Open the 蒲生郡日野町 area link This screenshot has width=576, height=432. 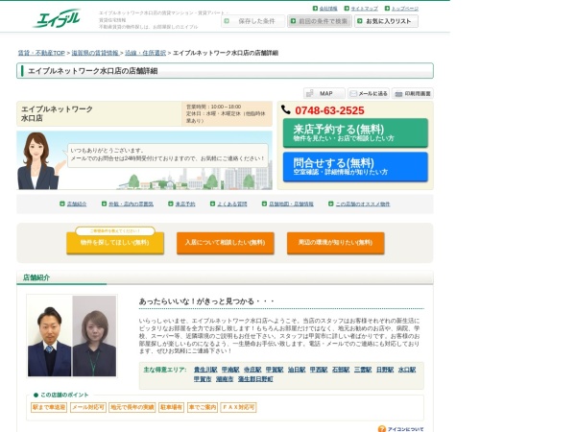[x=255, y=379]
